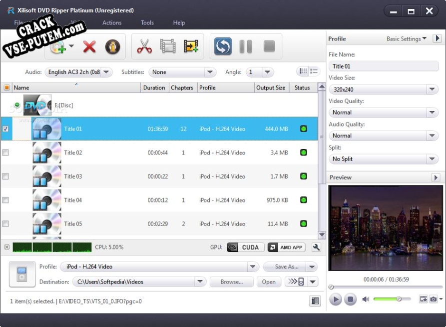Uncheck the Title 01 checkbox

pyautogui.click(x=5, y=129)
